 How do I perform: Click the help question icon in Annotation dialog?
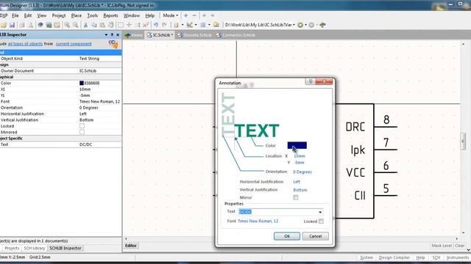[x=311, y=81]
